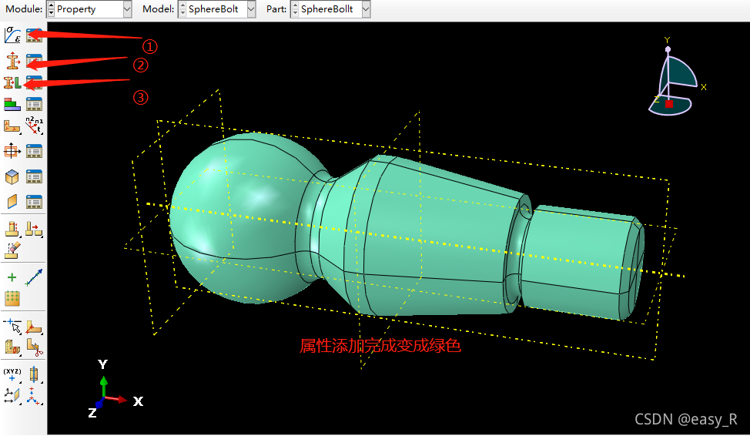
Task: Select the partition face sketch tool
Action: (x=34, y=327)
